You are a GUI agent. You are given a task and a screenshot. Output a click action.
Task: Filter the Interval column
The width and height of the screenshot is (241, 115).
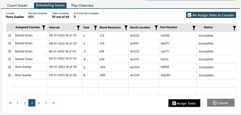pos(78,28)
